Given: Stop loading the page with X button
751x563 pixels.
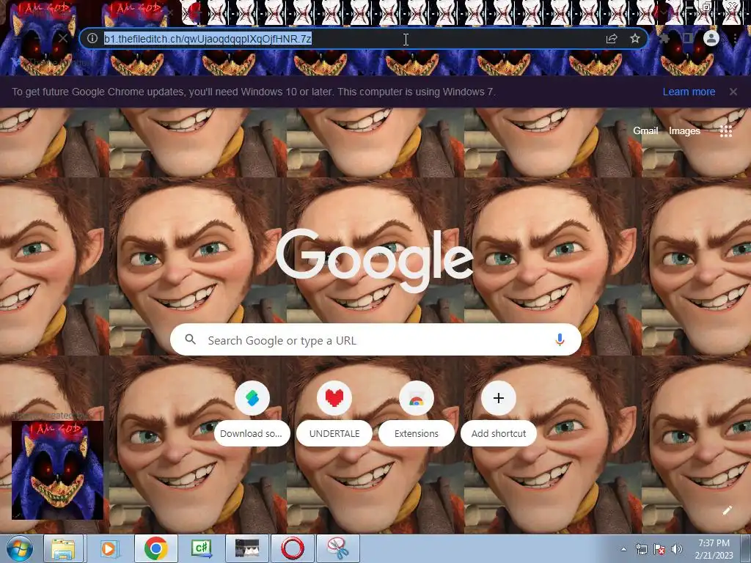Looking at the screenshot, I should (63, 38).
